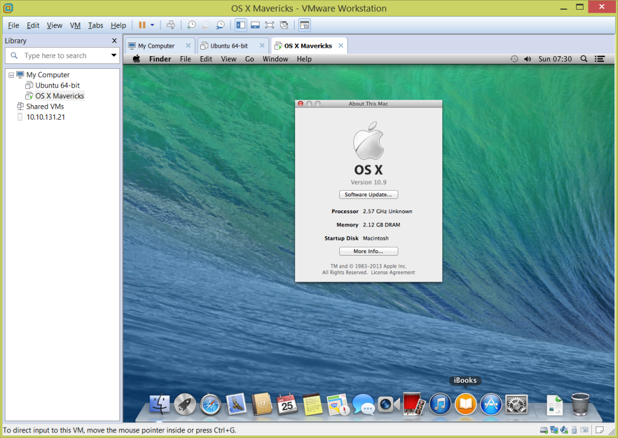Open the VM menu
618x438 pixels.
coord(75,25)
